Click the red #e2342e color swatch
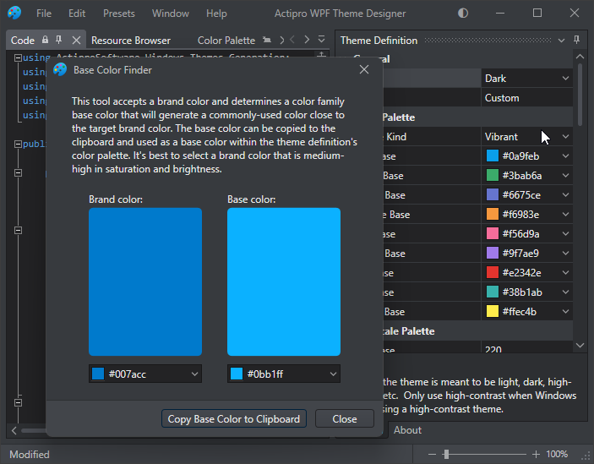Image resolution: width=594 pixels, height=464 pixels. point(492,273)
